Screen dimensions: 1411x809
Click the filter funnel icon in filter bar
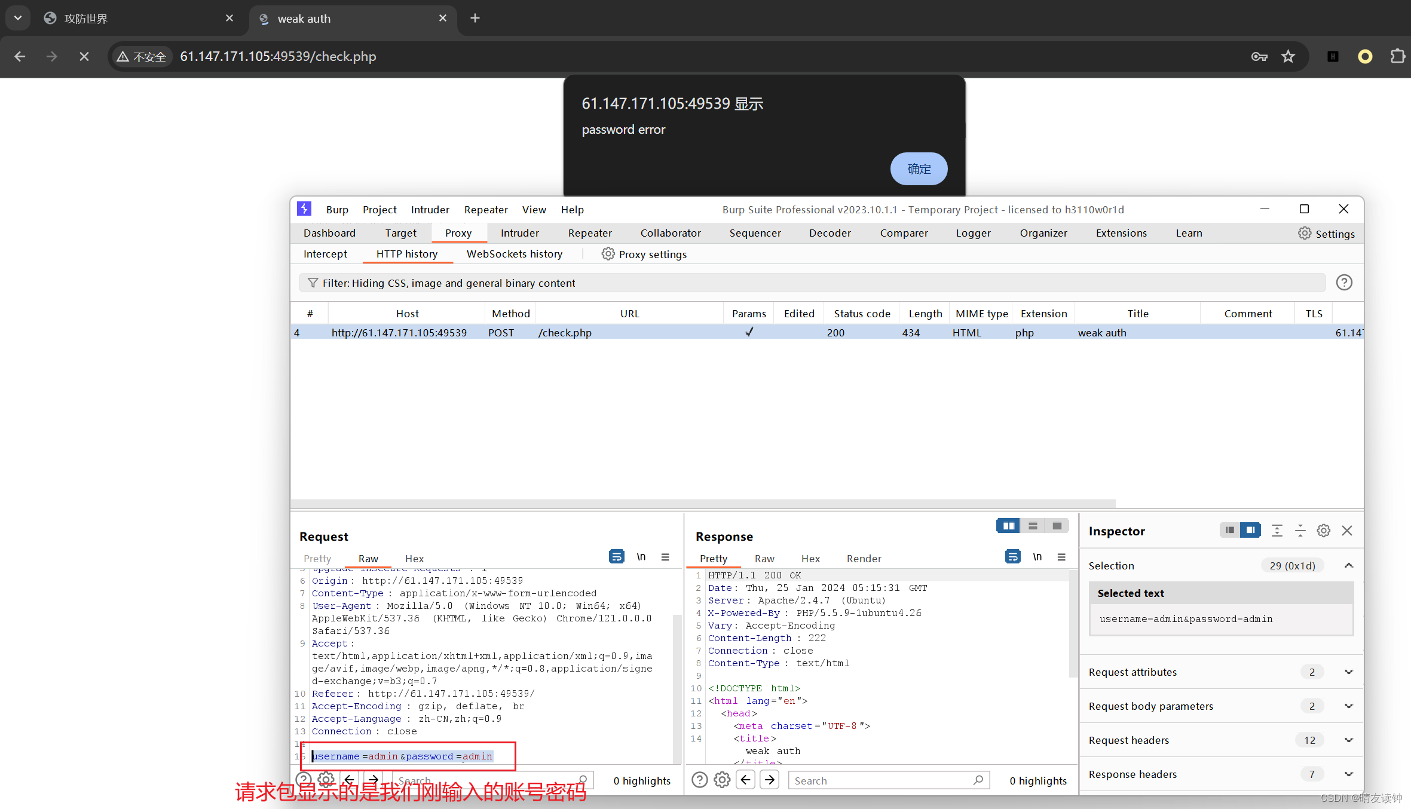coord(313,283)
